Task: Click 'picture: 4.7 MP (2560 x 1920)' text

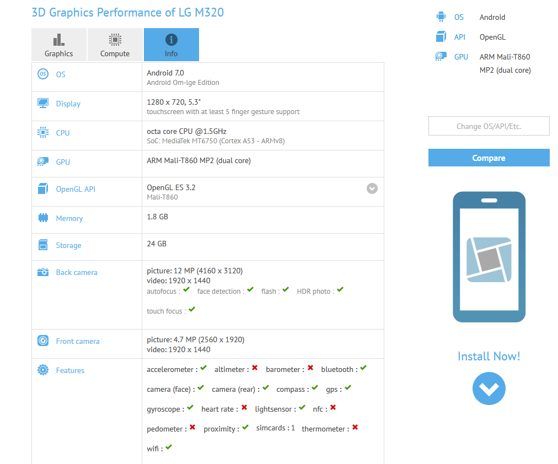Action: (x=196, y=339)
